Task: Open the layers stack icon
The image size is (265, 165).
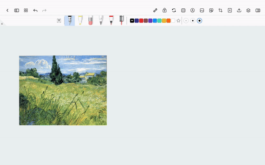Action: pos(248,11)
